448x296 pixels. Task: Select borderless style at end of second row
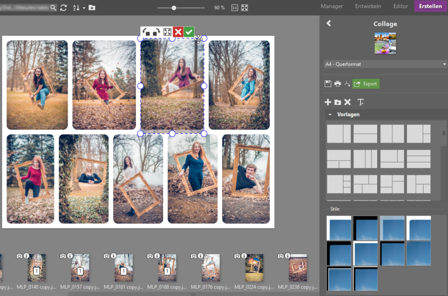tap(419, 254)
